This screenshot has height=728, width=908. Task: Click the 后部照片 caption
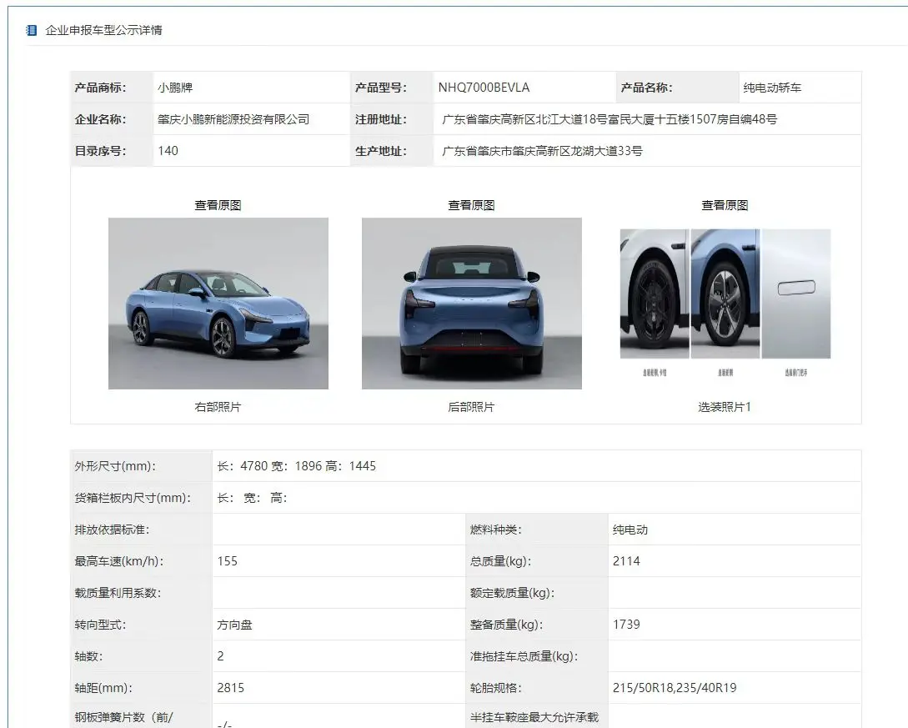tap(471, 407)
